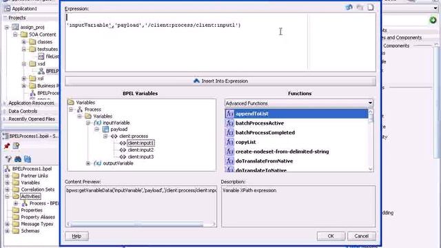Select SOA Content folder in navigator

(x=42, y=34)
